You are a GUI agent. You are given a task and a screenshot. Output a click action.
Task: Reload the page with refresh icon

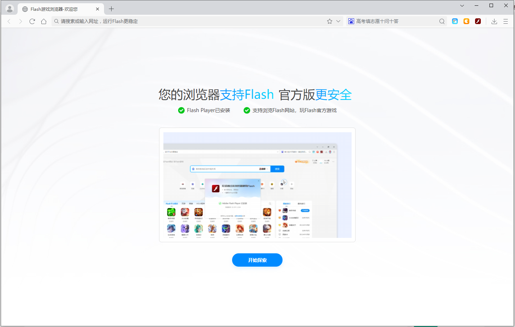32,21
